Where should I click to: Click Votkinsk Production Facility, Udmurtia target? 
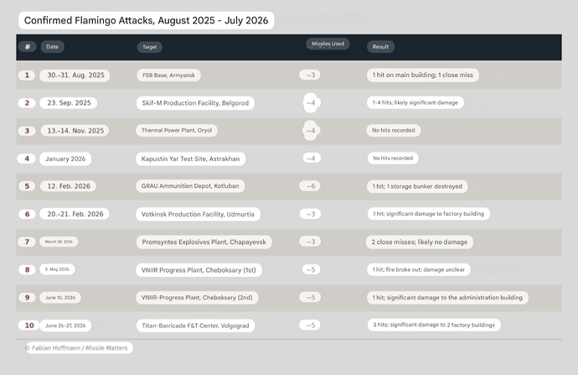[x=198, y=214]
